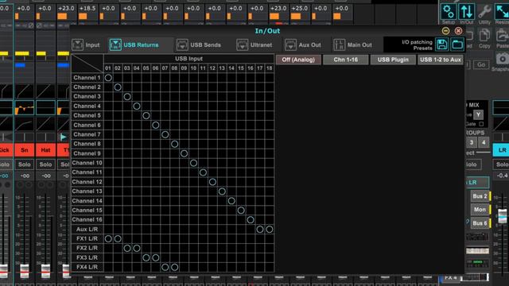The height and width of the screenshot is (286, 509).
Task: Toggle Channel 2 patch to USB input 02
Action: click(118, 87)
